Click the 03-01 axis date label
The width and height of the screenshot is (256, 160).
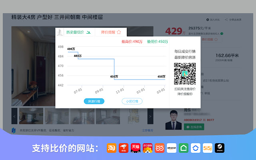(x=161, y=91)
